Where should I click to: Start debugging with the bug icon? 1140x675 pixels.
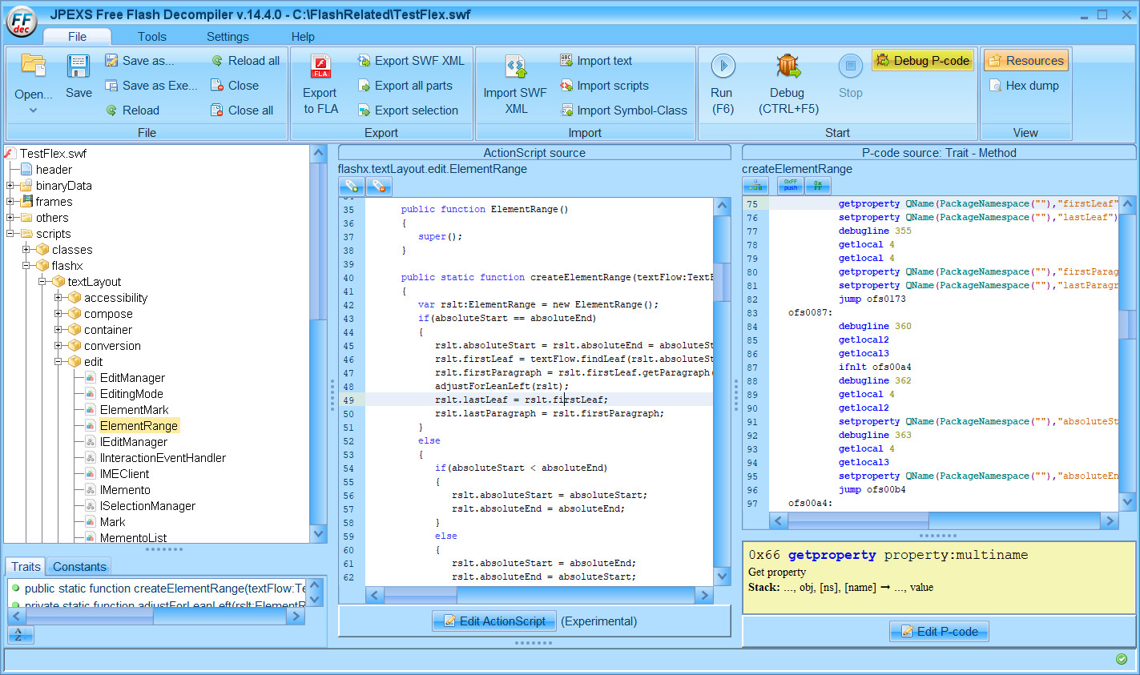coord(788,66)
